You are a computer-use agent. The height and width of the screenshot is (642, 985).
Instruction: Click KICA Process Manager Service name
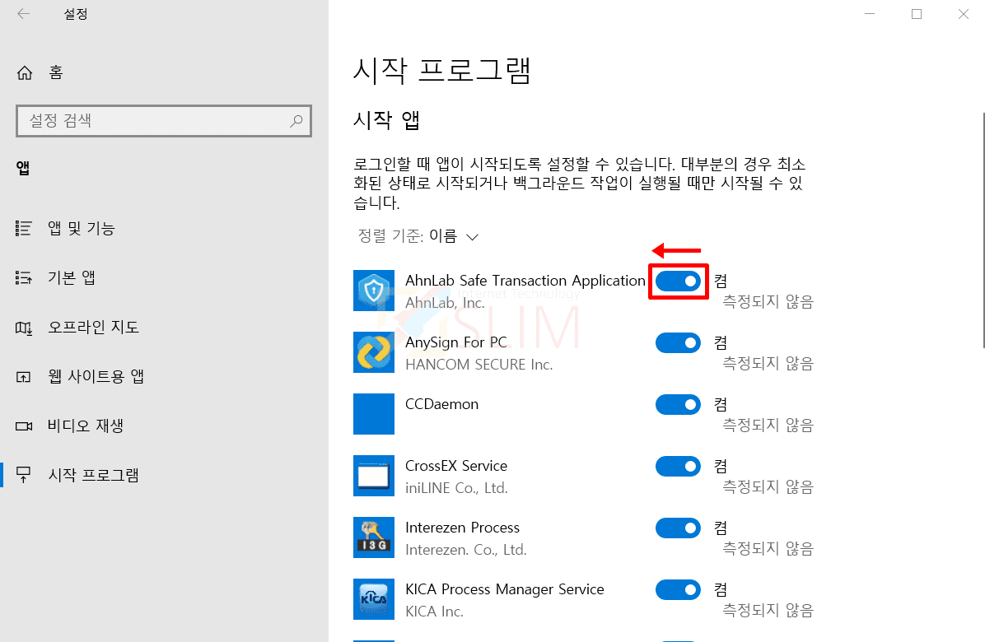[x=504, y=589]
